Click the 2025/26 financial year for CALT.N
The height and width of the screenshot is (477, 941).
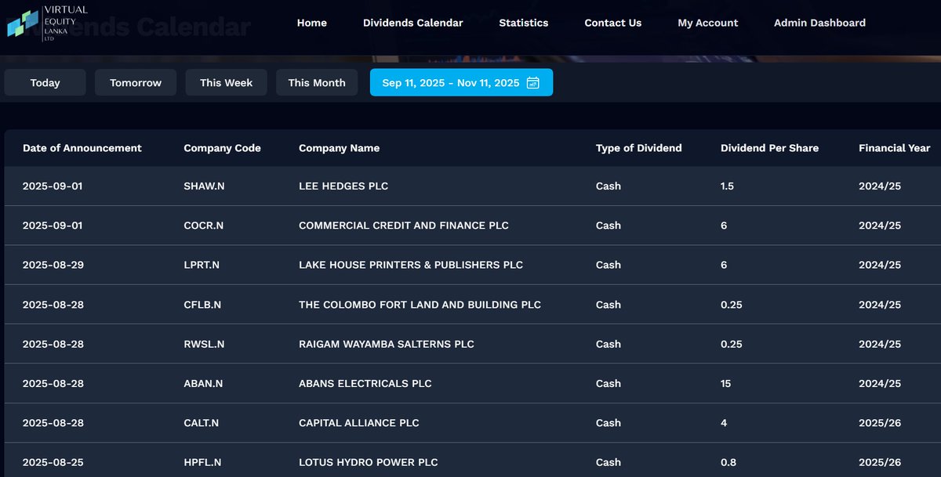coord(880,423)
